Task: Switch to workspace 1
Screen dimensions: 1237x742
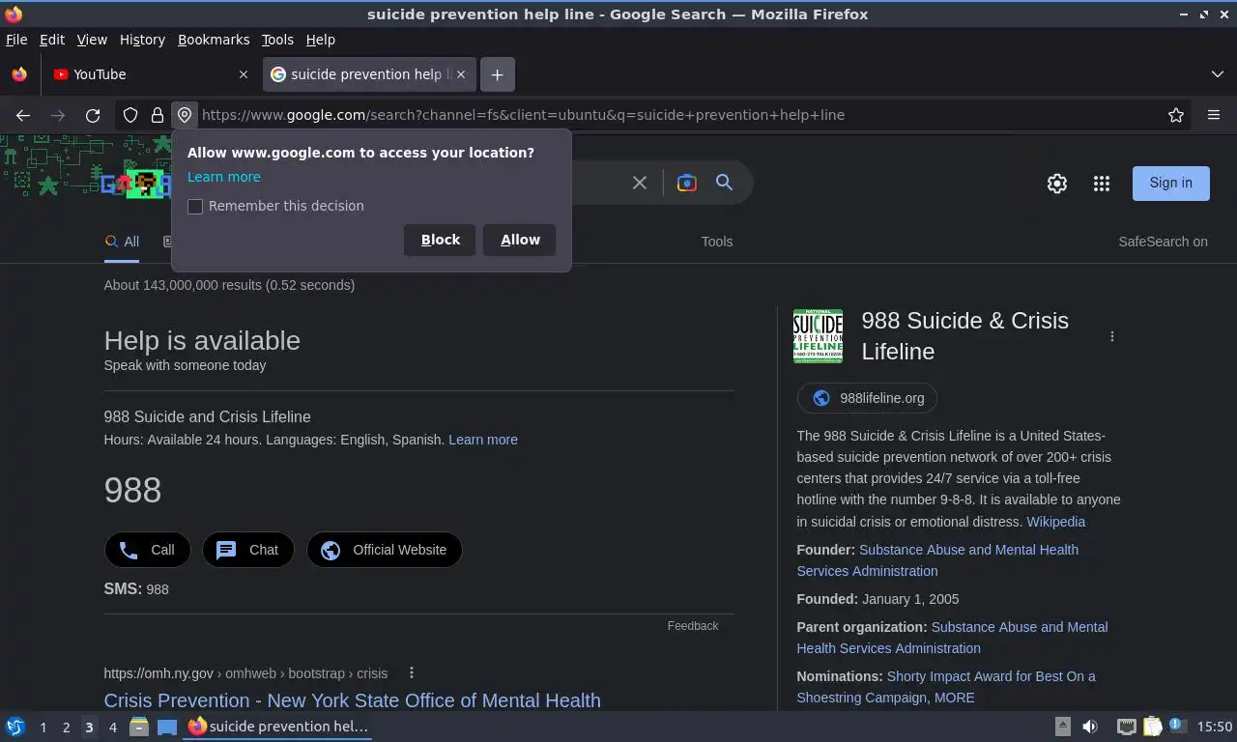Action: pos(43,727)
